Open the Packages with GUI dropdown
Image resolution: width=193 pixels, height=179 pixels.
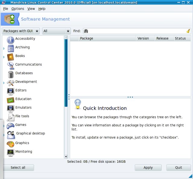pyautogui.click(x=21, y=31)
